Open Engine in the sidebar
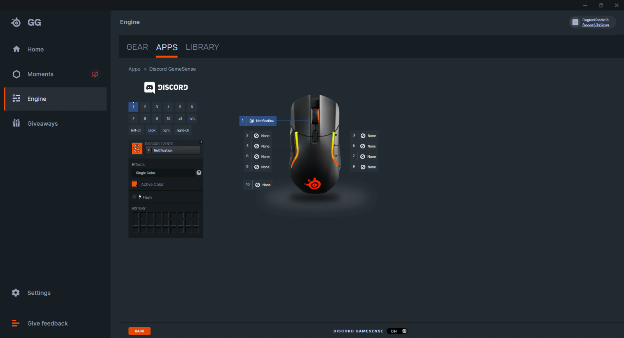The image size is (624, 338). (x=55, y=99)
